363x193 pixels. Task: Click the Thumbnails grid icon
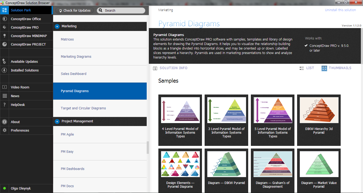(x=324, y=68)
